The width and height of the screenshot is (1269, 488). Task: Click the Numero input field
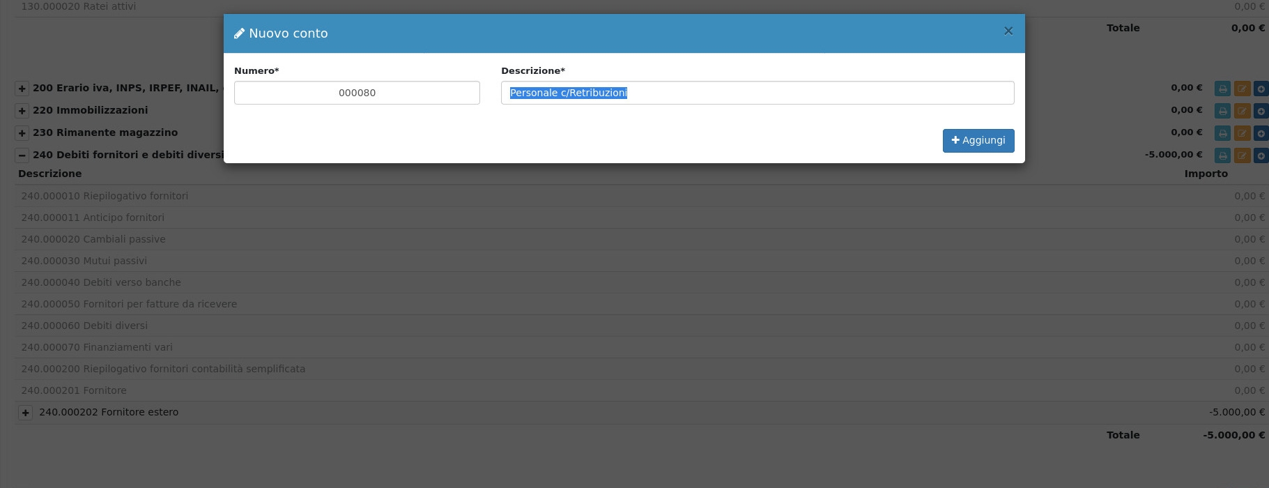(357, 93)
